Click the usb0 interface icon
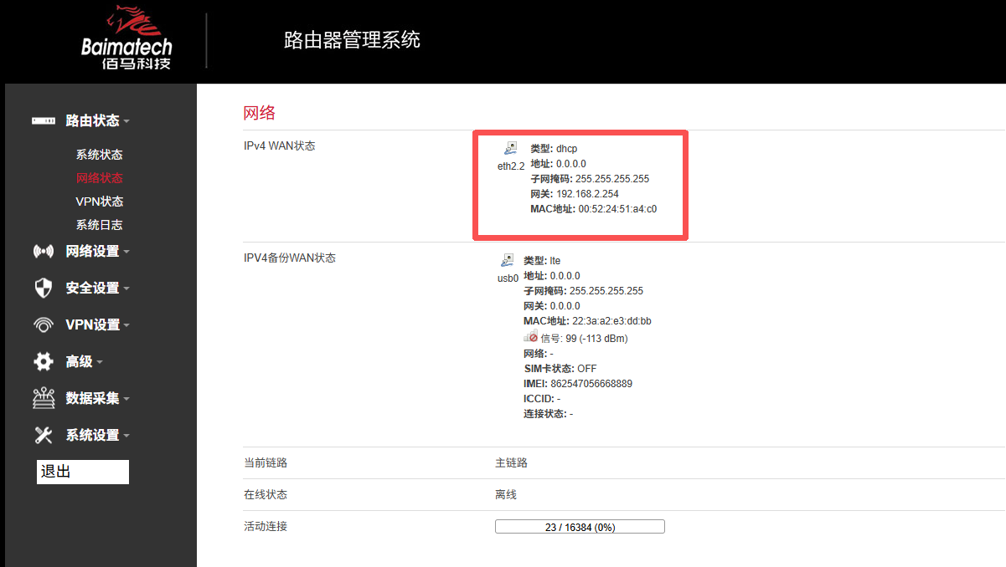 507,258
